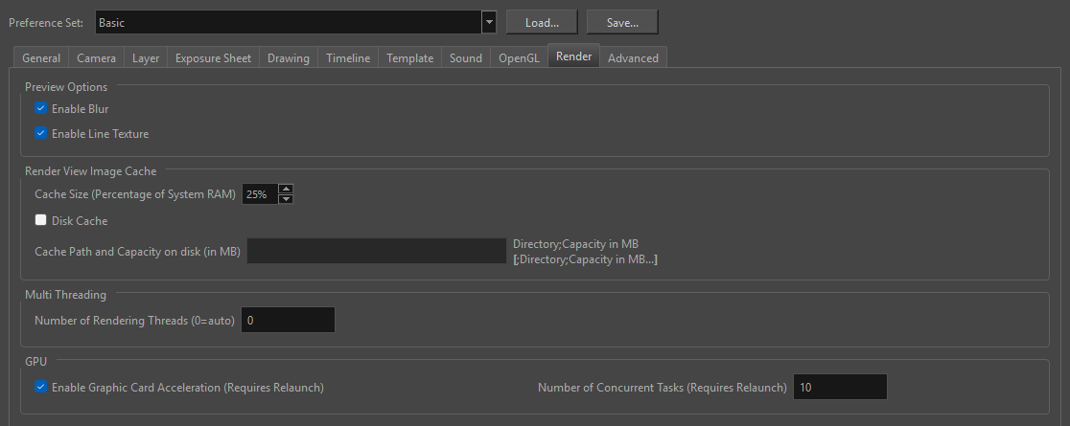This screenshot has height=426, width=1070.
Task: Click the Cache Path and Capacity field
Action: click(377, 251)
